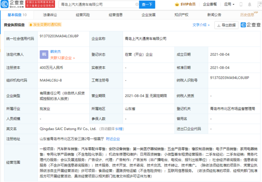The height and width of the screenshot is (182, 262).
Task: Switch to the 经营信息 tab
Action: click(116, 15)
